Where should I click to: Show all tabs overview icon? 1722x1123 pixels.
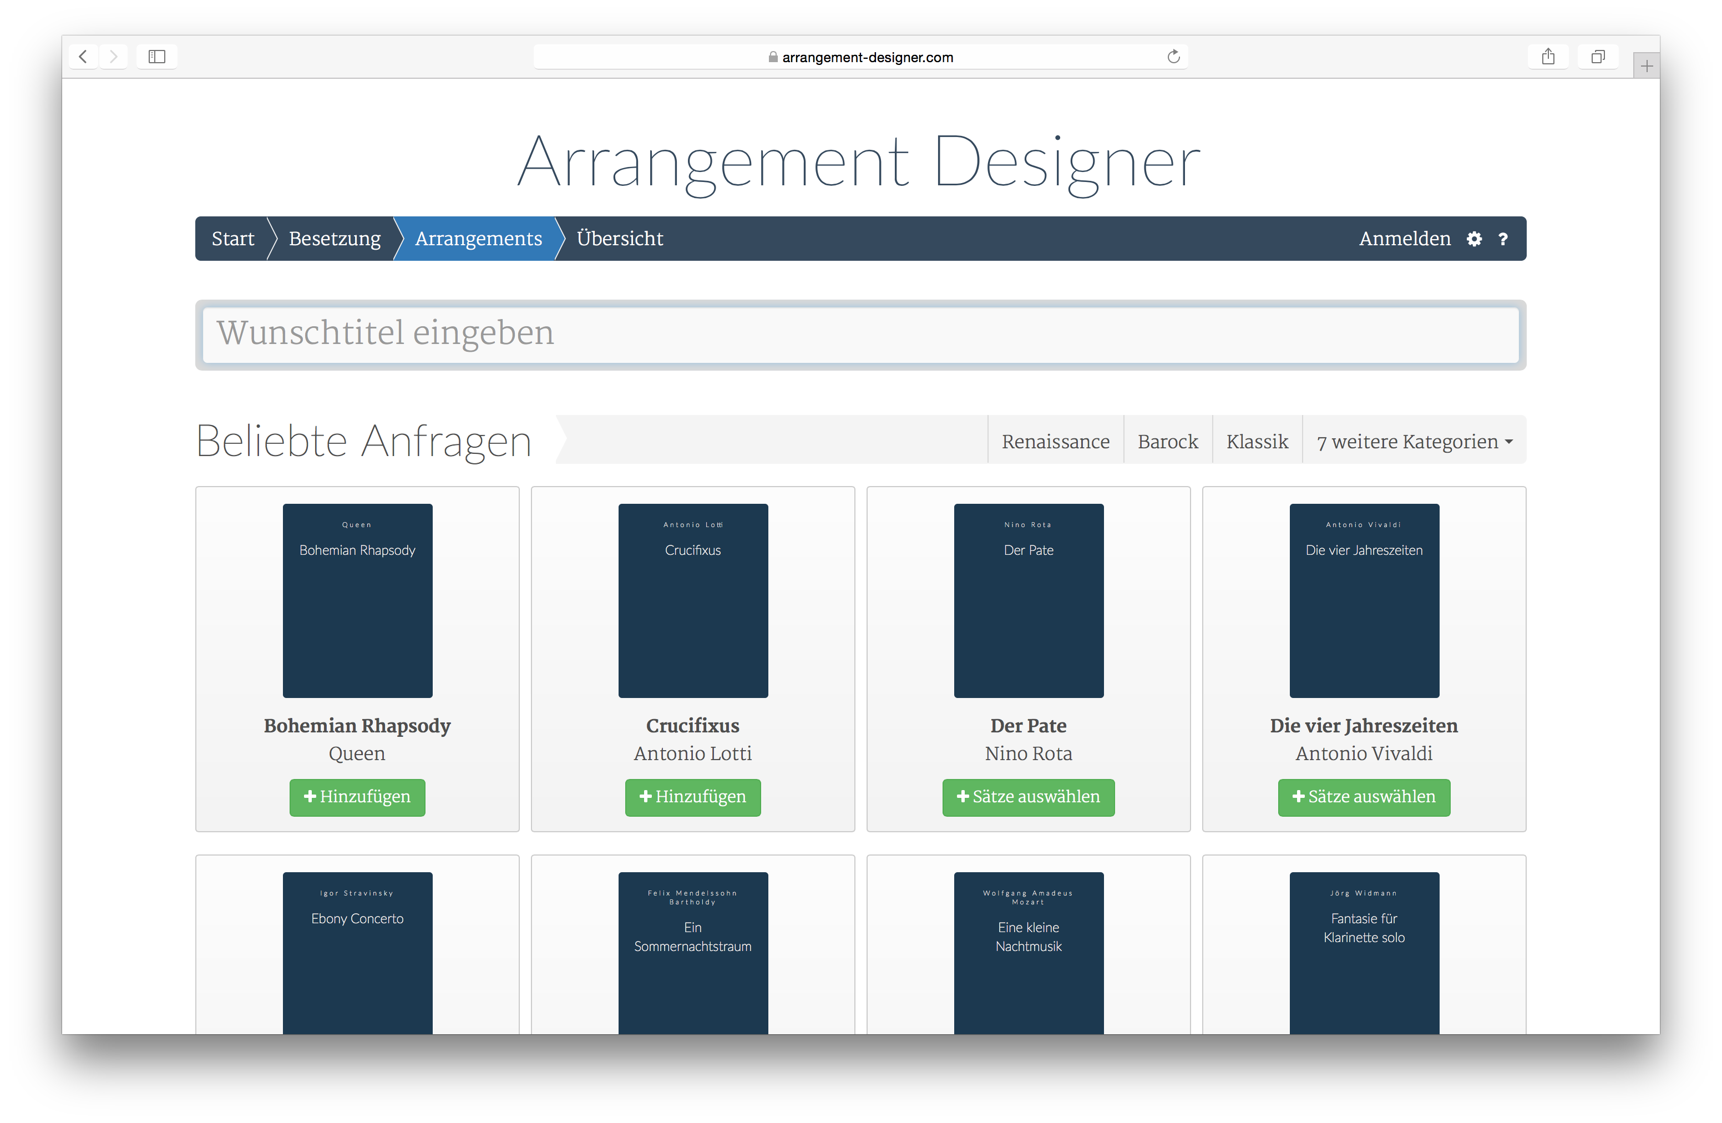click(x=1598, y=57)
